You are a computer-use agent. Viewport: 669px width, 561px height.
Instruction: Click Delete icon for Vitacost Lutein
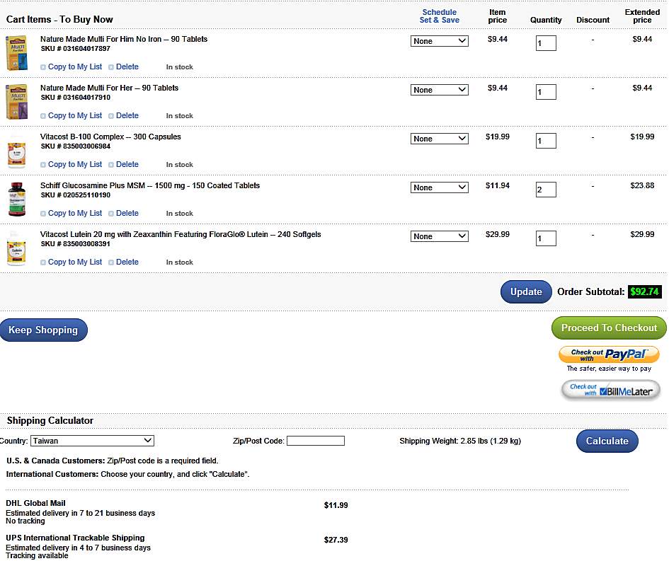tap(111, 262)
